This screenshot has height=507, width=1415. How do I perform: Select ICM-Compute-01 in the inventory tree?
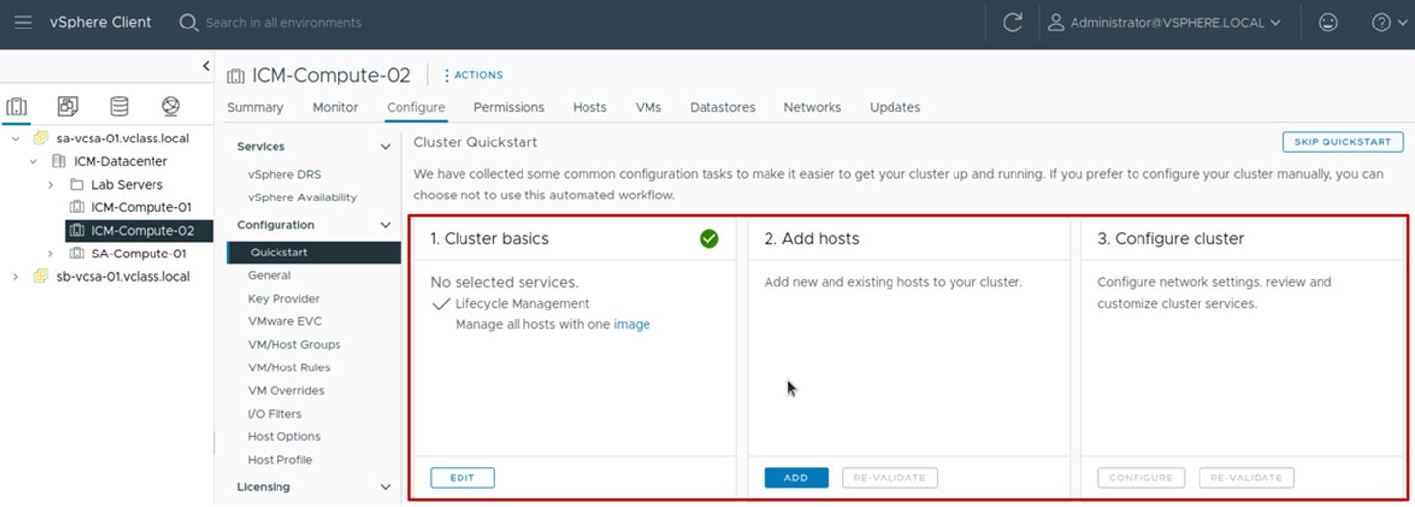click(141, 207)
